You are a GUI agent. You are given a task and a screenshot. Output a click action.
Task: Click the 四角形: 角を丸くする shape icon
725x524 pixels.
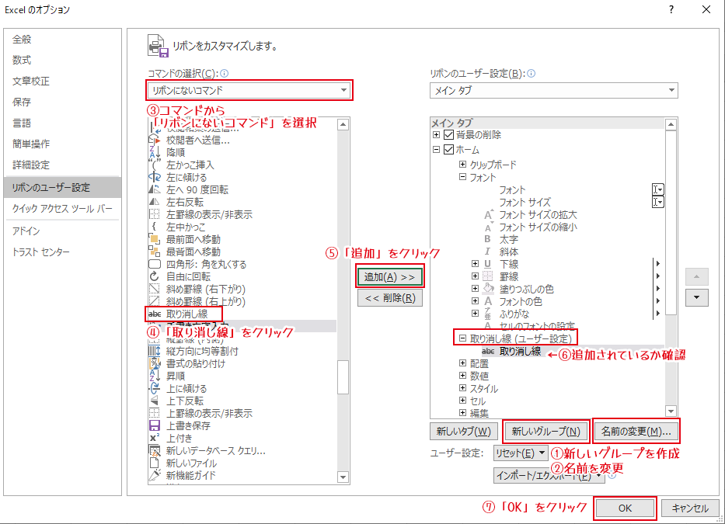155,264
